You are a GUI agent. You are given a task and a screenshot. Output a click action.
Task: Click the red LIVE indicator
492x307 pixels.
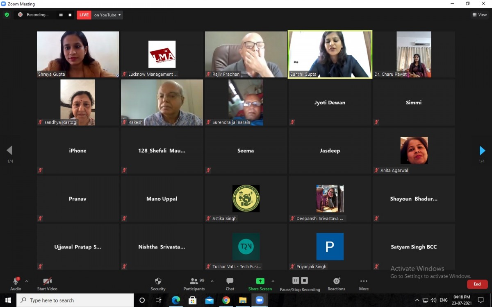[x=84, y=15]
